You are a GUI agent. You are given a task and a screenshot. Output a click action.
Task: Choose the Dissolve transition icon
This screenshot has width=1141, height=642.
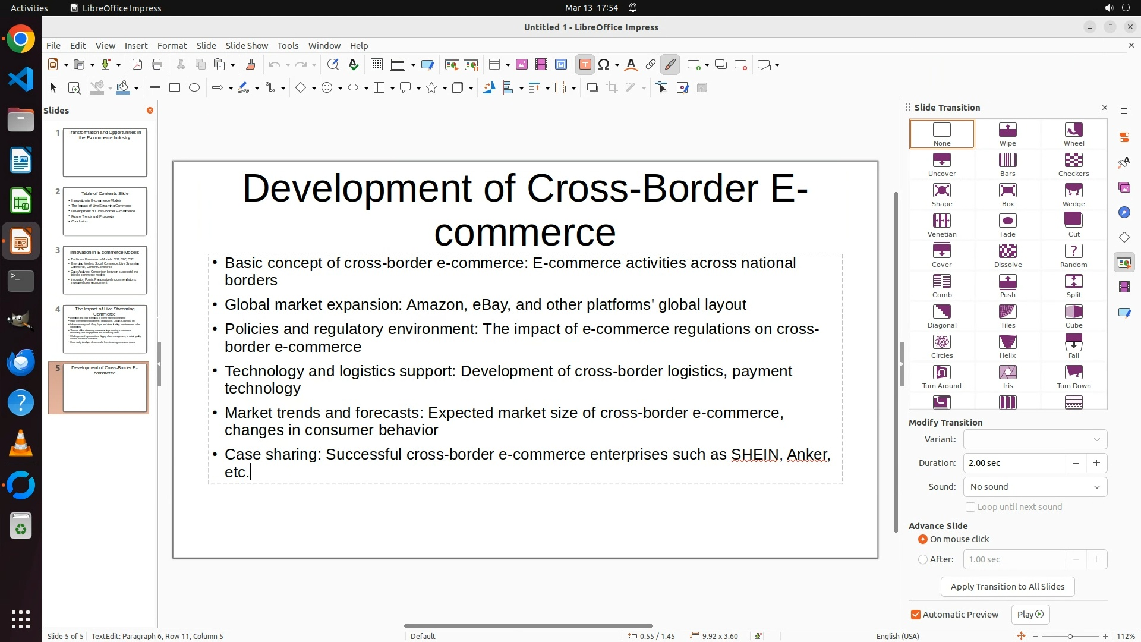pyautogui.click(x=1007, y=256)
